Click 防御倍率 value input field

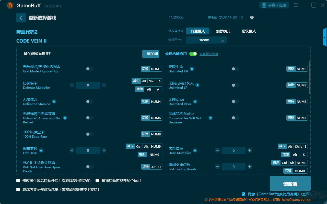88,85
